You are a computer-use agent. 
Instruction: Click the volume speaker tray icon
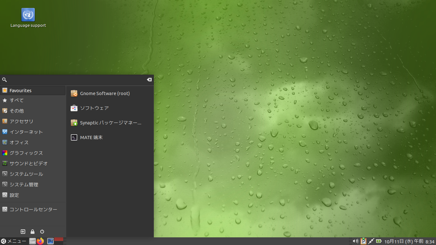(356, 241)
